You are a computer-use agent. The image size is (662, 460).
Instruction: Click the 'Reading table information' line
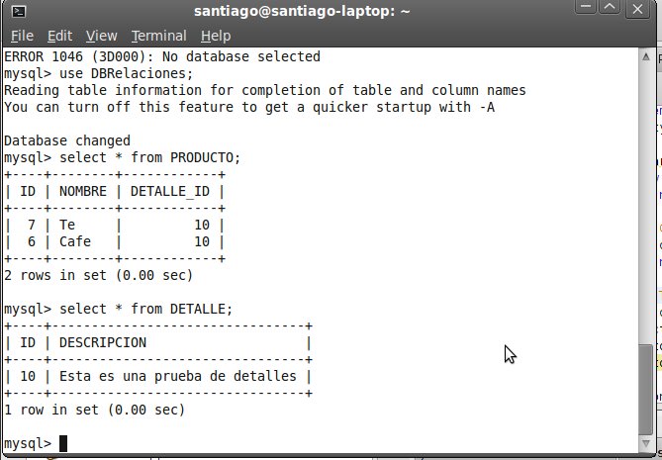point(265,90)
